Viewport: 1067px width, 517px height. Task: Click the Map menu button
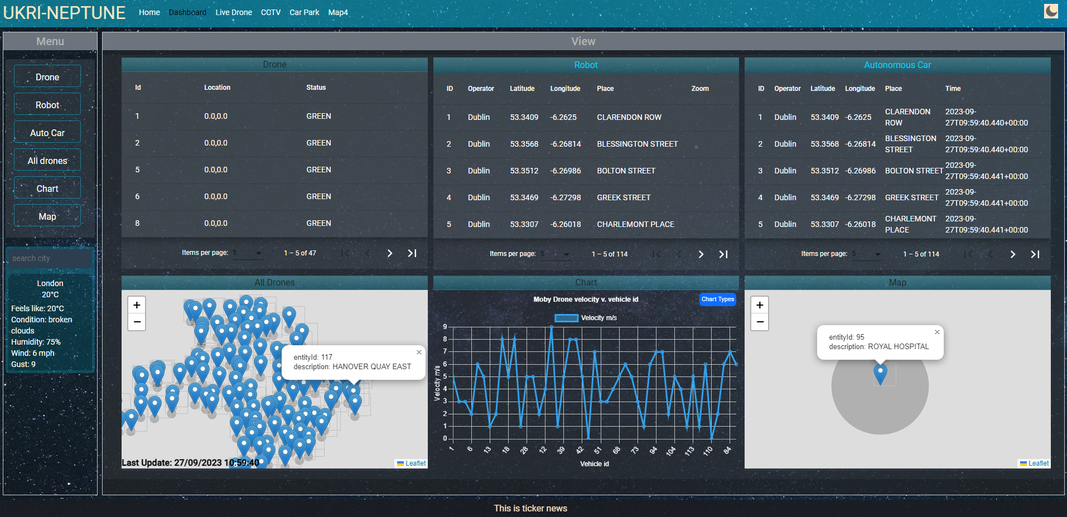click(x=47, y=216)
